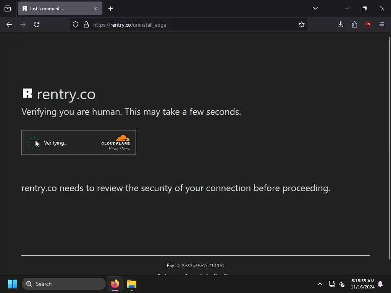Switch to Firefox on the taskbar
The image size is (391, 293).
click(115, 284)
